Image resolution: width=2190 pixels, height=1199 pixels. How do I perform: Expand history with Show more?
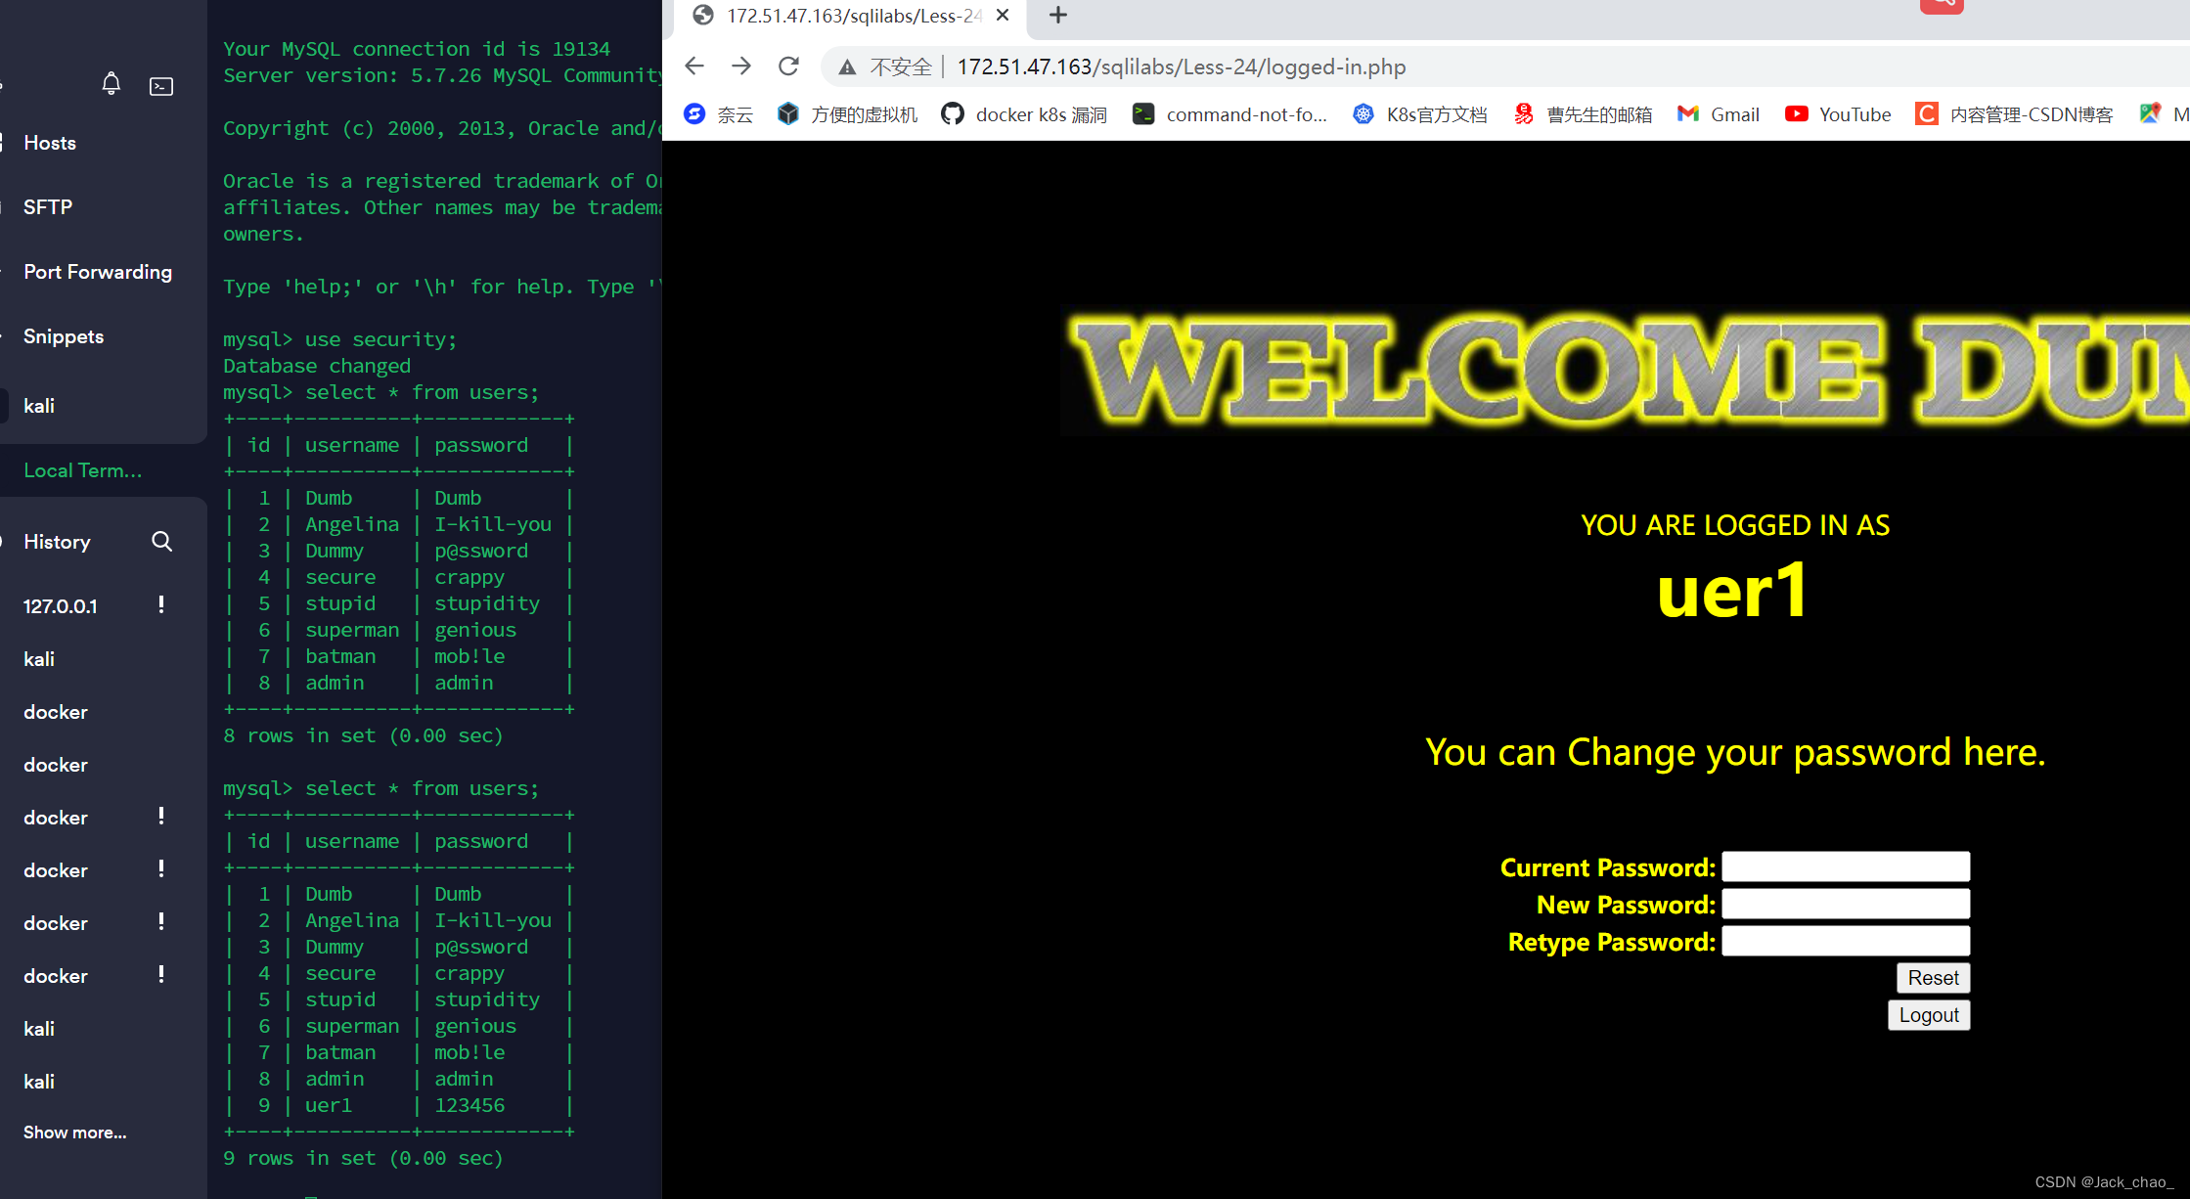click(75, 1132)
